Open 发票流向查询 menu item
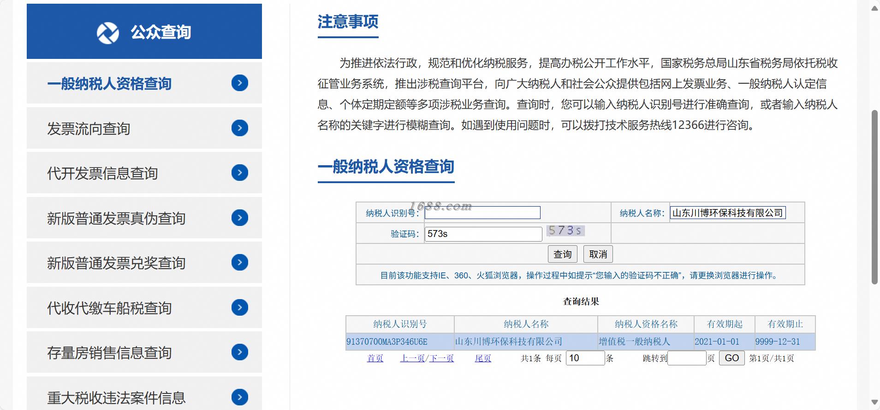The width and height of the screenshot is (880, 410). click(144, 128)
